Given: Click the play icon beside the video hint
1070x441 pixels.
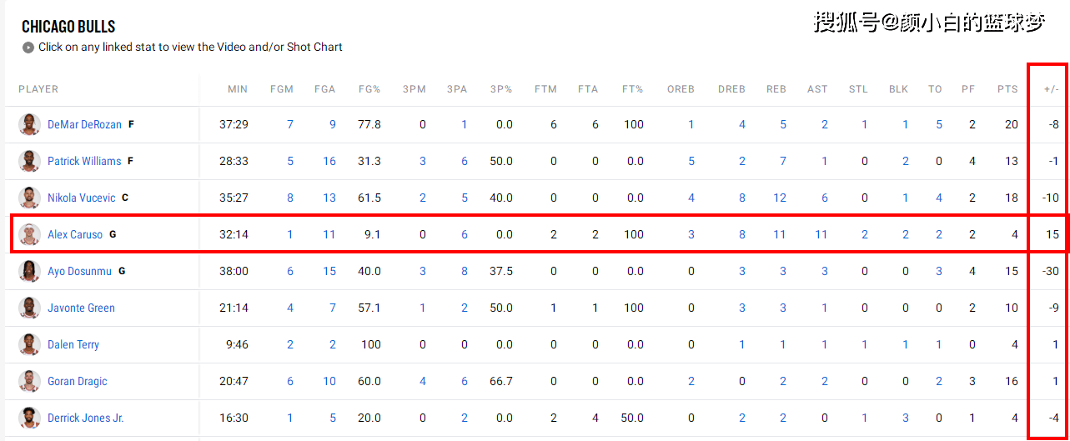Looking at the screenshot, I should [28, 48].
